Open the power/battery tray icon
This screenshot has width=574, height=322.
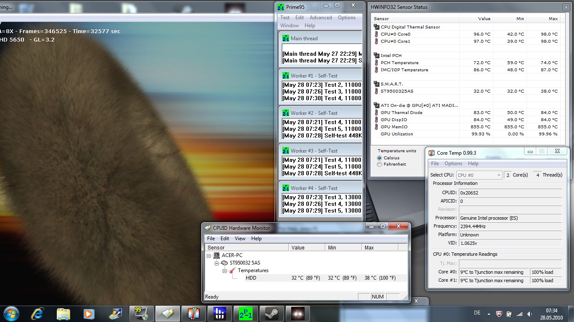coord(509,314)
